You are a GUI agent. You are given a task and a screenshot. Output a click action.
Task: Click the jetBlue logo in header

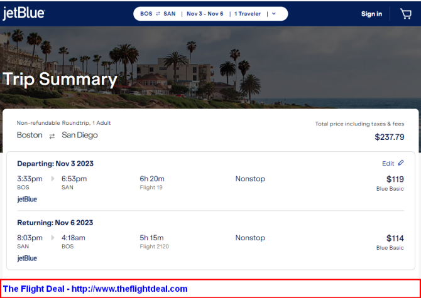click(24, 14)
